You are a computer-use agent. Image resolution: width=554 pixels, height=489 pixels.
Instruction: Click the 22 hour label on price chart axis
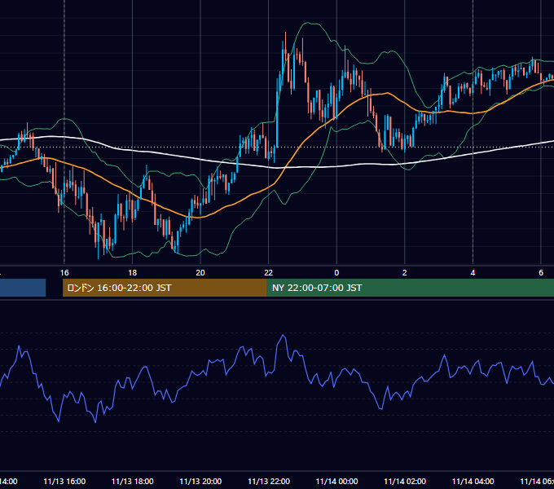point(269,273)
